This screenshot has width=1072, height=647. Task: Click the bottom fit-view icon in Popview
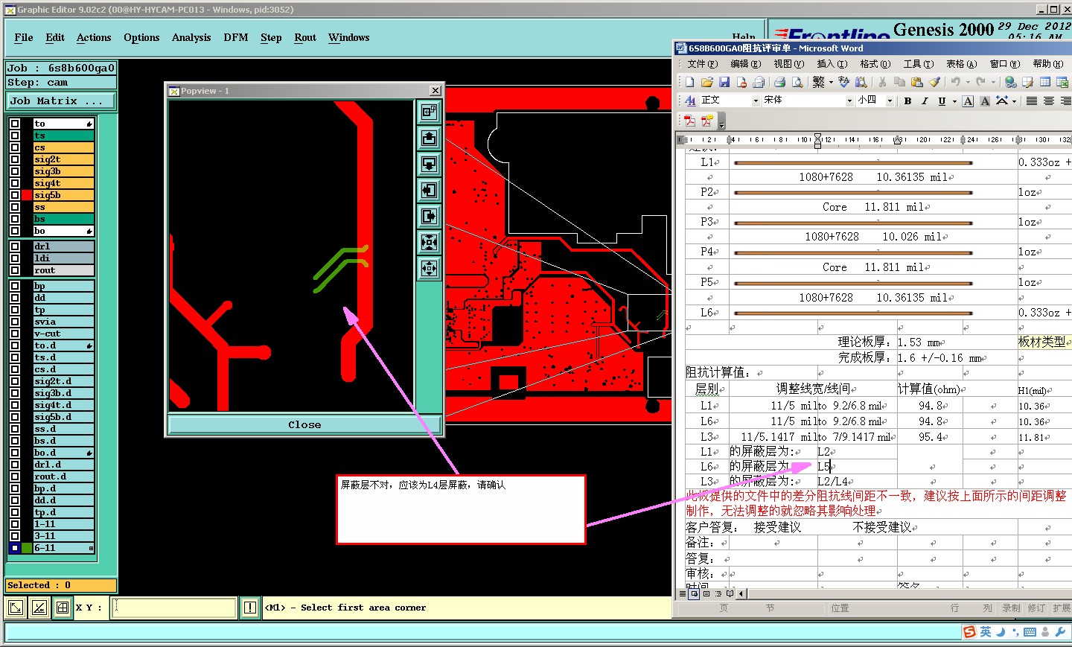(x=430, y=268)
